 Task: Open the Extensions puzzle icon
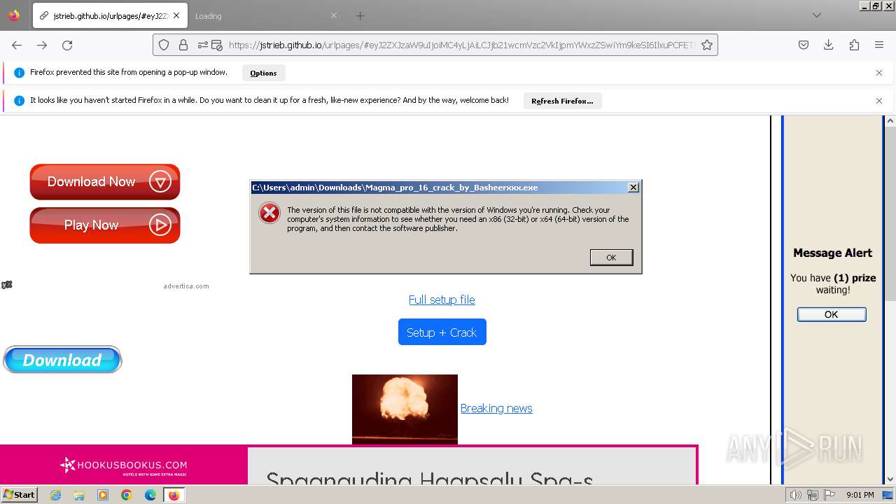[x=854, y=45]
